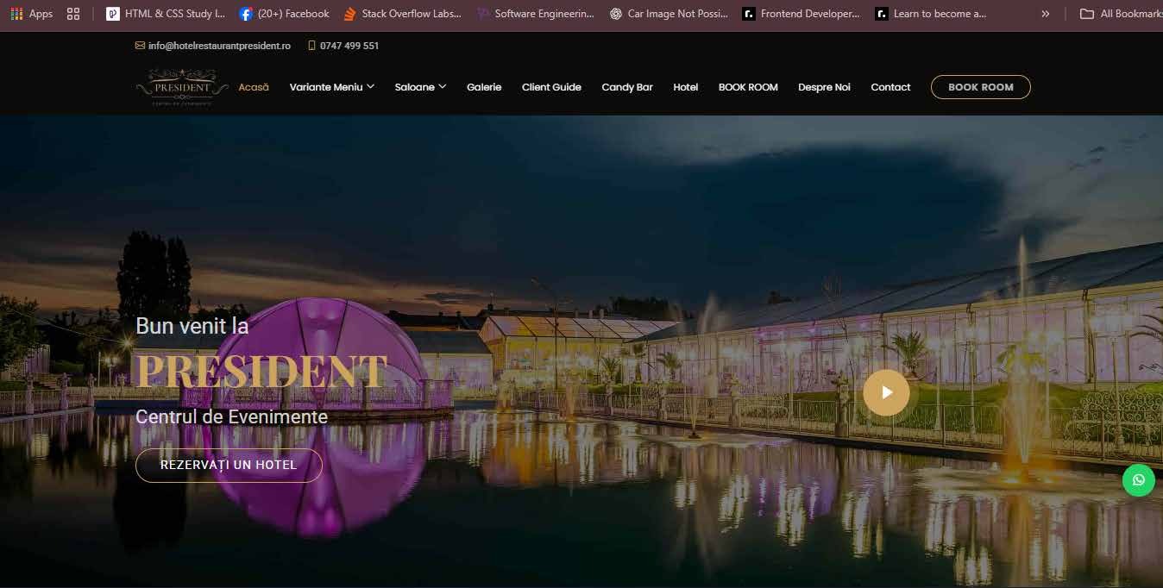Open HTML & CSS Study bookmark
Image resolution: width=1163 pixels, height=588 pixels.
click(166, 14)
